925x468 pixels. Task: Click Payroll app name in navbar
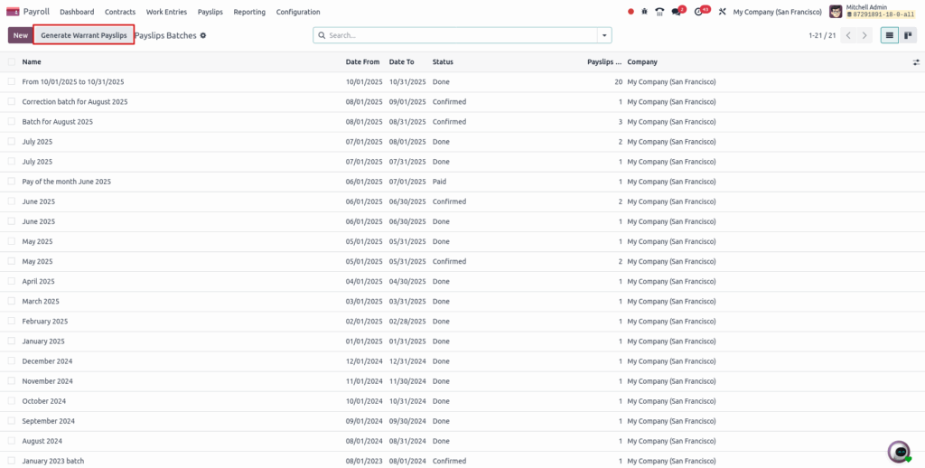[36, 12]
